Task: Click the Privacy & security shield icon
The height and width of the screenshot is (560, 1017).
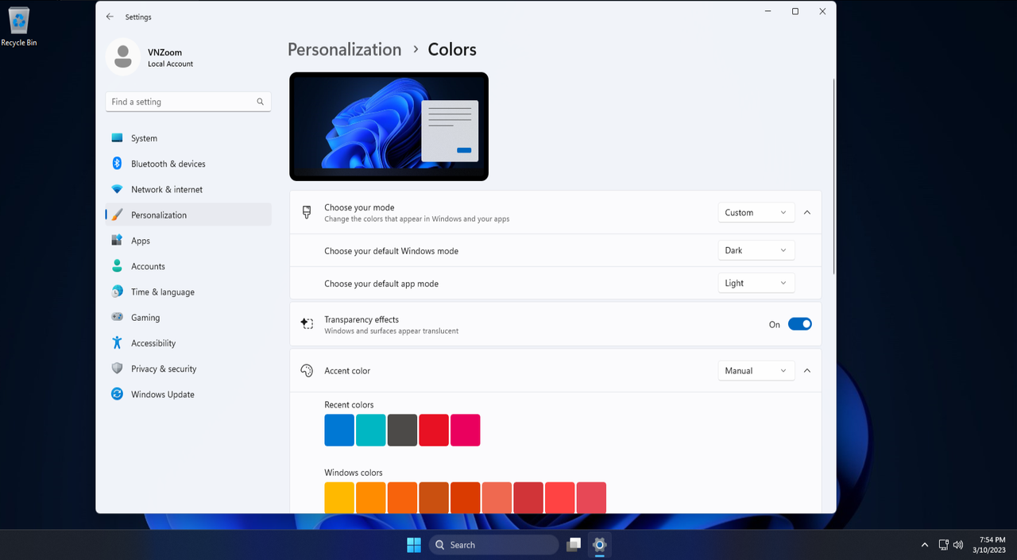Action: 117,369
